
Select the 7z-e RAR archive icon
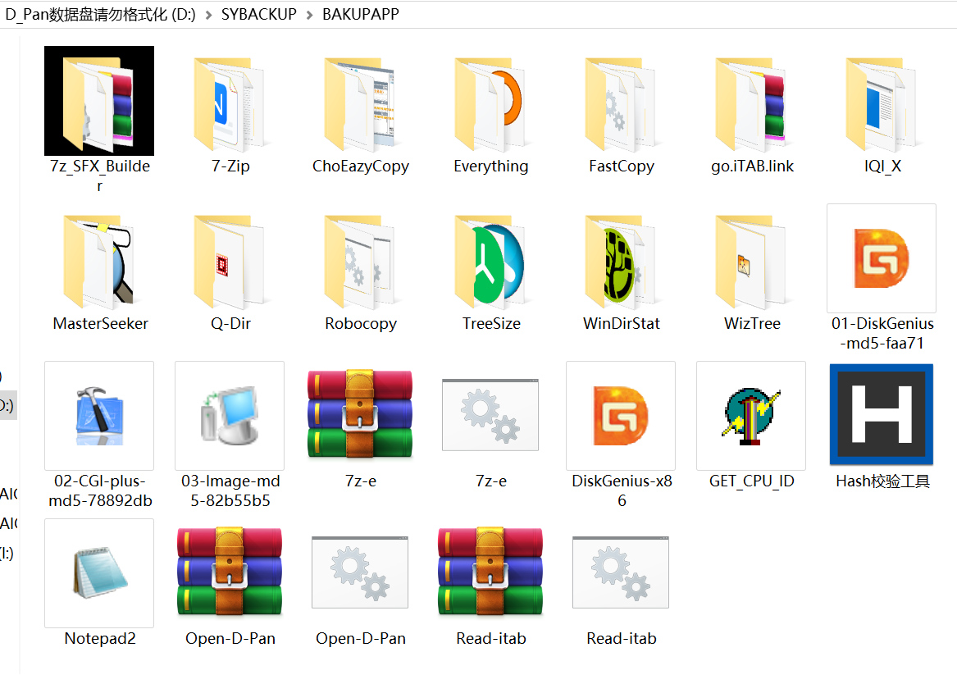[x=360, y=414]
